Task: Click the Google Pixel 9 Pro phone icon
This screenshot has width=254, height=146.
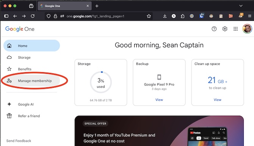Action: [159, 77]
